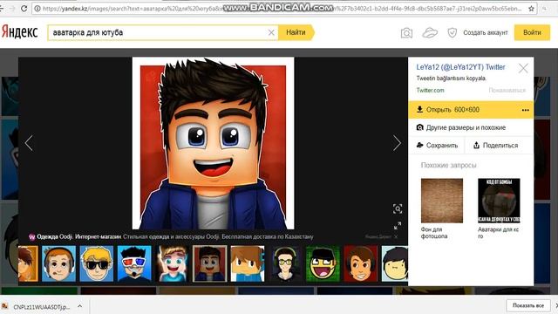Viewport: 558px width, 314px height.
Task: Click the Найти search button
Action: (x=296, y=32)
